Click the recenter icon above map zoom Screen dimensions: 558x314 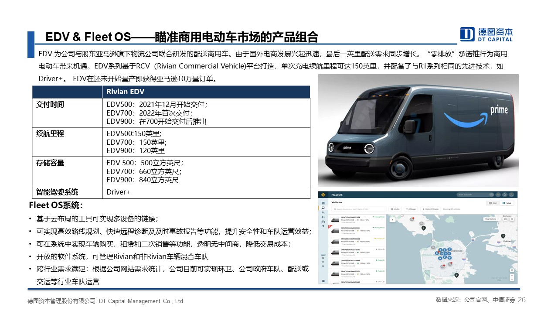click(512, 270)
